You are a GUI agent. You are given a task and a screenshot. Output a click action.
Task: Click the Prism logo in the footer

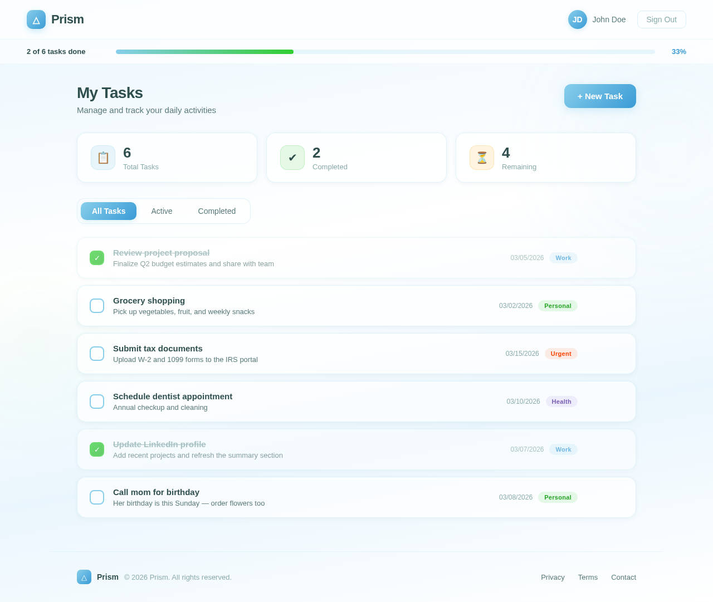tap(84, 577)
